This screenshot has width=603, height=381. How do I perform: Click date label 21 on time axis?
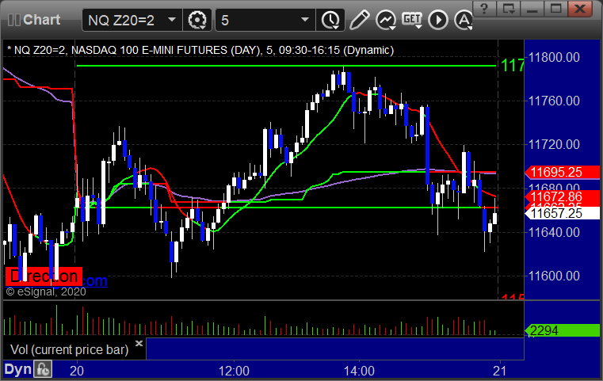[500, 371]
